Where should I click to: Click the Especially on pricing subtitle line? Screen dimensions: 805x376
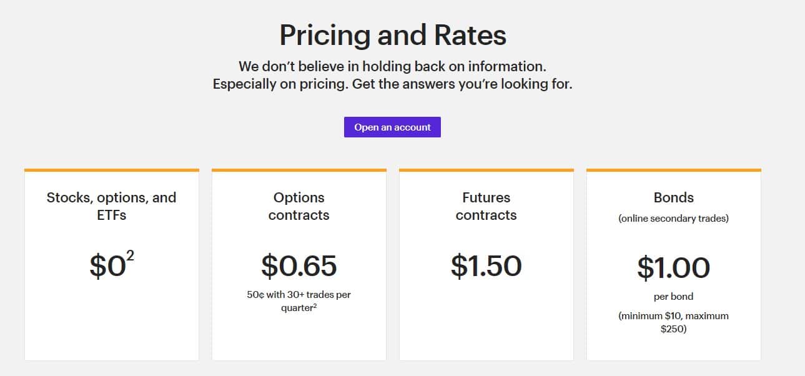click(392, 84)
